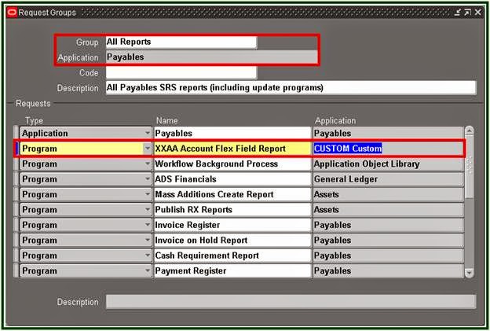490x331 pixels.
Task: Open Type dropdown in the Payables application row
Action: [x=148, y=134]
